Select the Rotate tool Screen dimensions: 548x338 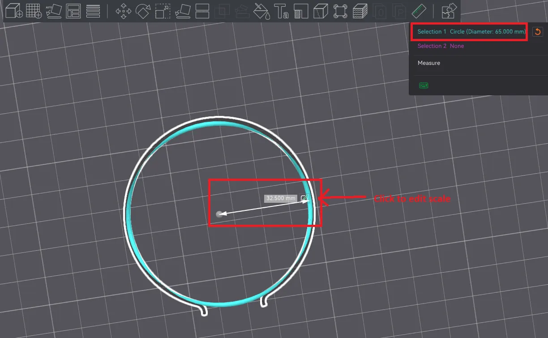tap(143, 11)
